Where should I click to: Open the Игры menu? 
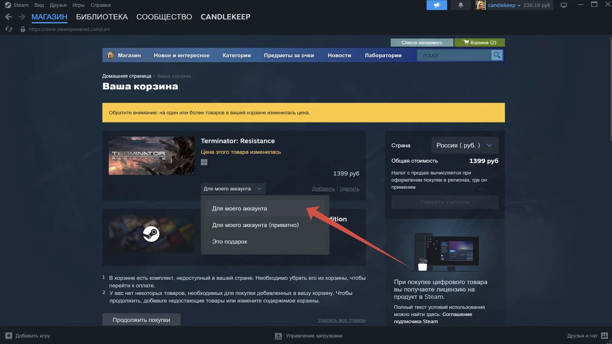78,5
